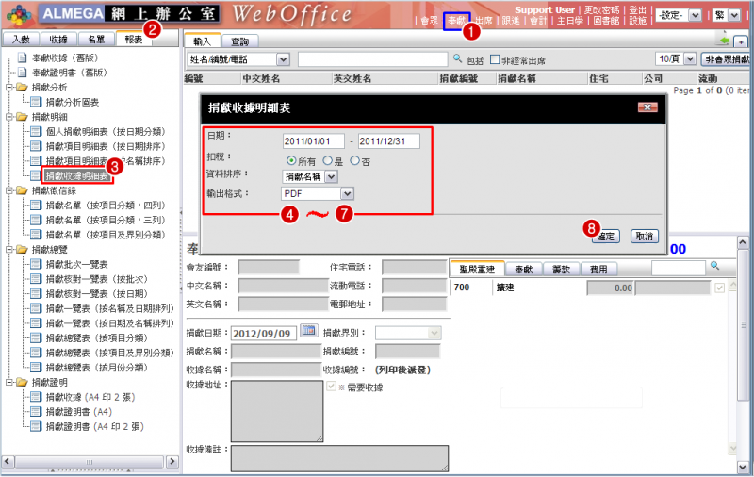Click the 非會眾捐獻 button
This screenshot has width=754, height=477.
(726, 59)
